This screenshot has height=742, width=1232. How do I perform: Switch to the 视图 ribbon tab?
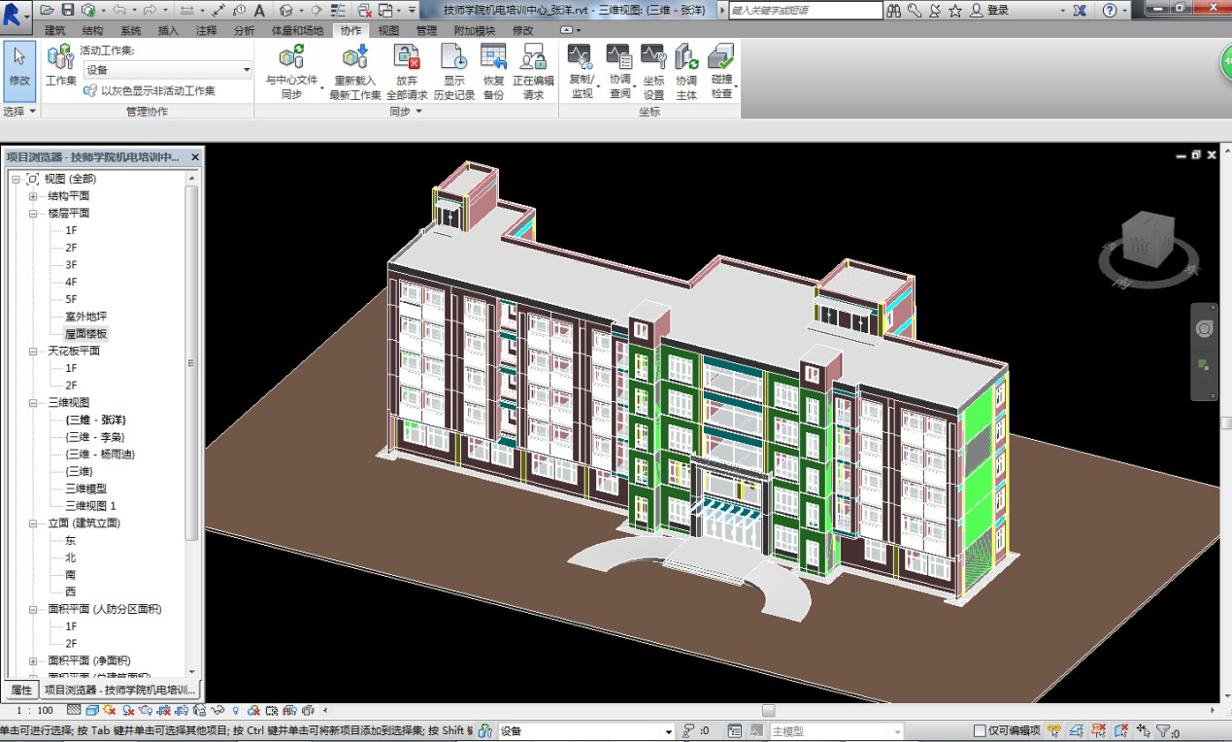pos(388,30)
